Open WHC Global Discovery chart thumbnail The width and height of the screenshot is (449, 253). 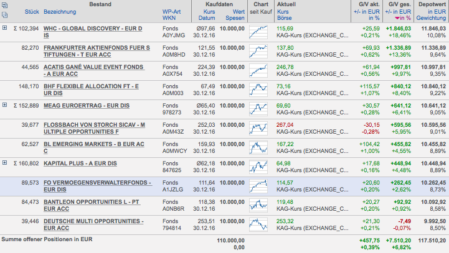258,32
